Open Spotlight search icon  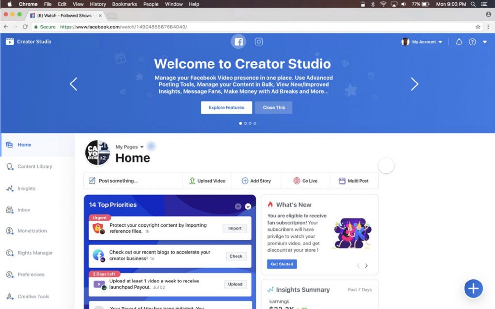(x=473, y=4)
